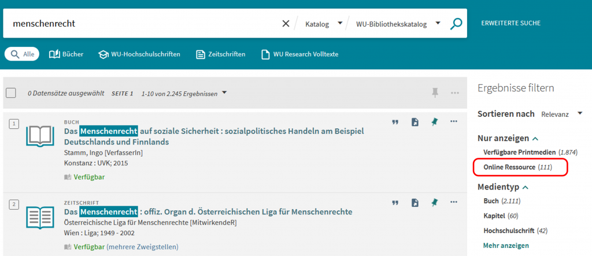Viewport: 592px width, 256px height.
Task: Click the header pin favorites icon
Action: pyautogui.click(x=435, y=92)
